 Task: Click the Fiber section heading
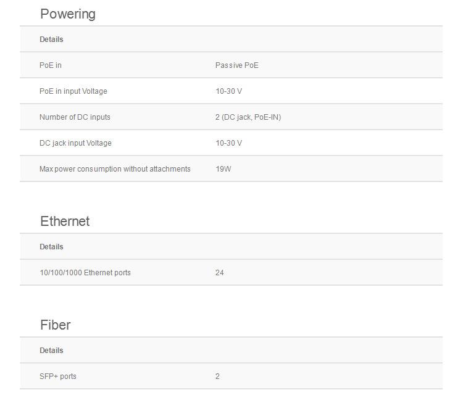[56, 325]
